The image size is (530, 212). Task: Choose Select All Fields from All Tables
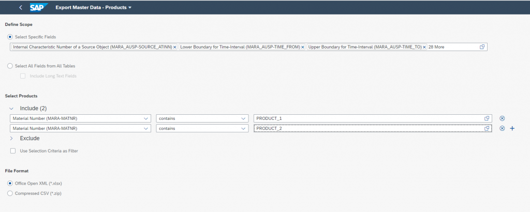point(10,66)
